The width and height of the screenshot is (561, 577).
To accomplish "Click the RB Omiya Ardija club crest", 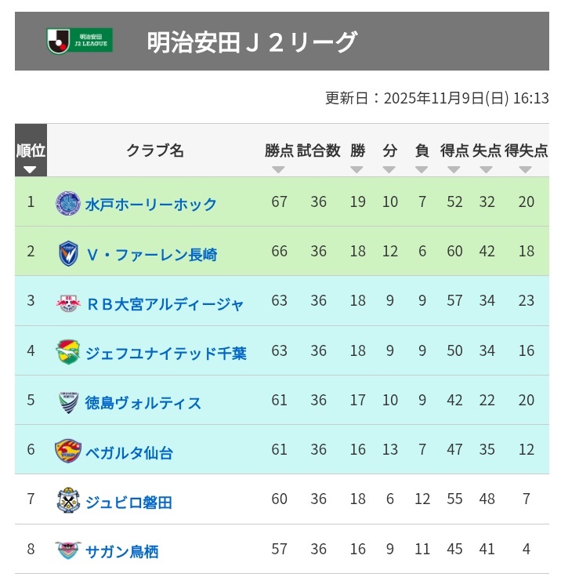I will 68,303.
